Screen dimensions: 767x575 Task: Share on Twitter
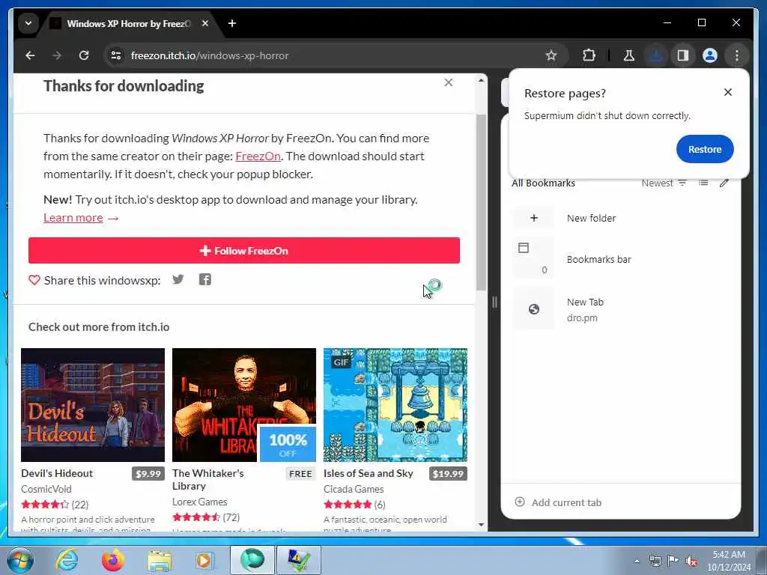[178, 280]
